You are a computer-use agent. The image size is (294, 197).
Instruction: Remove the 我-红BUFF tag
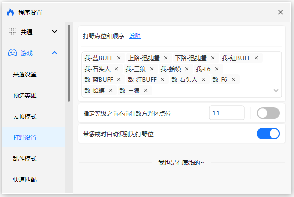click(x=256, y=58)
